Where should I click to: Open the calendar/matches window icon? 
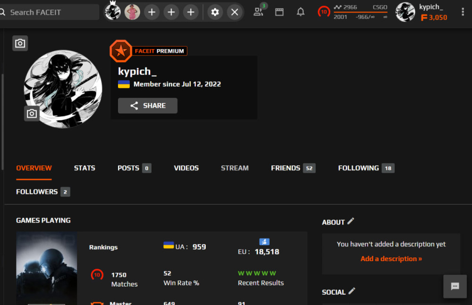click(x=279, y=12)
